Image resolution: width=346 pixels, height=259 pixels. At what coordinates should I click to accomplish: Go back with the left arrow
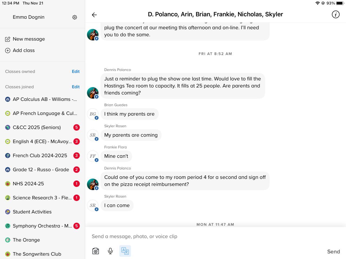[94, 15]
